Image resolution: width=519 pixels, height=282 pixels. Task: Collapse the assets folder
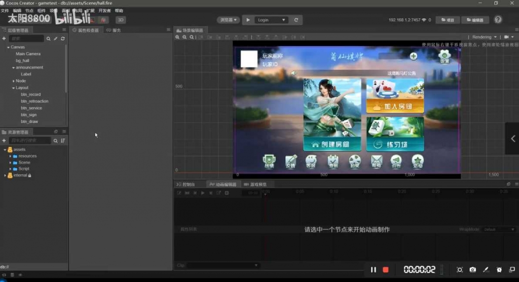[5, 150]
